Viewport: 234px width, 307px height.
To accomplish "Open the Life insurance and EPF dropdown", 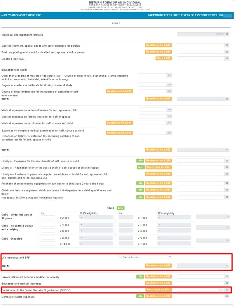I will (x=145, y=257).
